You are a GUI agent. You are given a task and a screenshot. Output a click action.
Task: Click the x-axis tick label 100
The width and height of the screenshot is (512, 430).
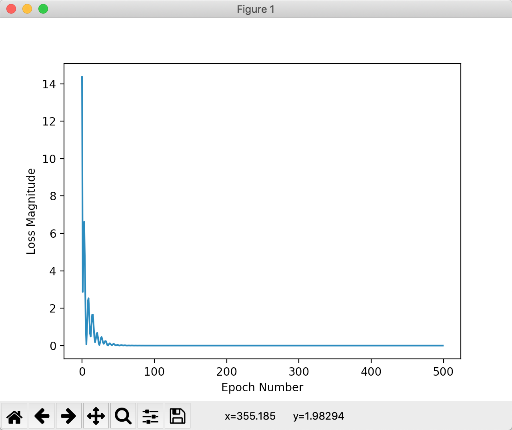coord(154,372)
